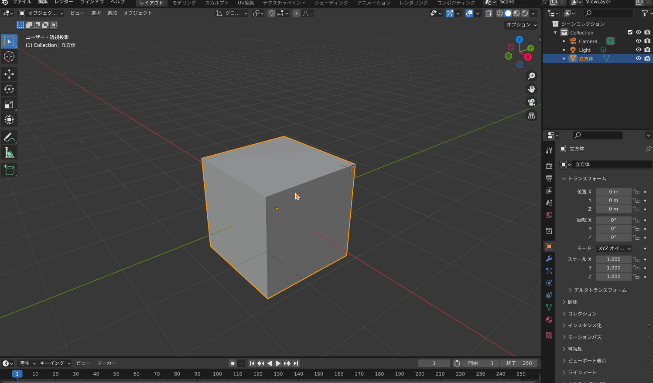The image size is (653, 383).
Task: Switch to the モデリング workspace tab
Action: [x=184, y=3]
